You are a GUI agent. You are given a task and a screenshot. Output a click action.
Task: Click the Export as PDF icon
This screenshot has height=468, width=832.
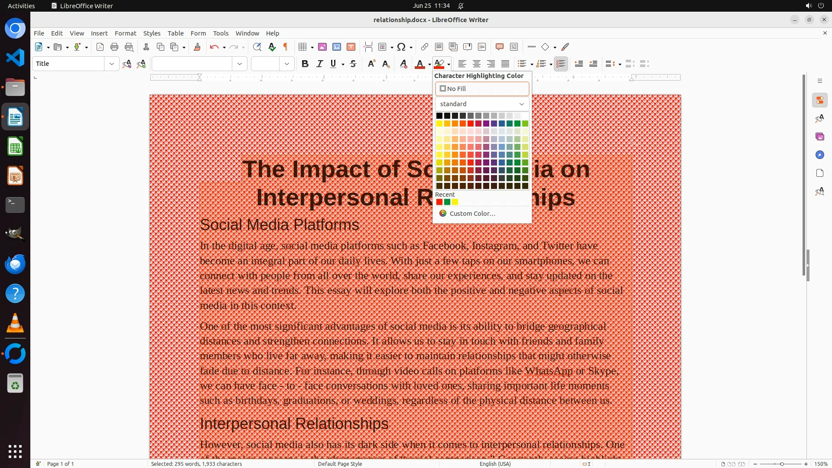[100, 47]
